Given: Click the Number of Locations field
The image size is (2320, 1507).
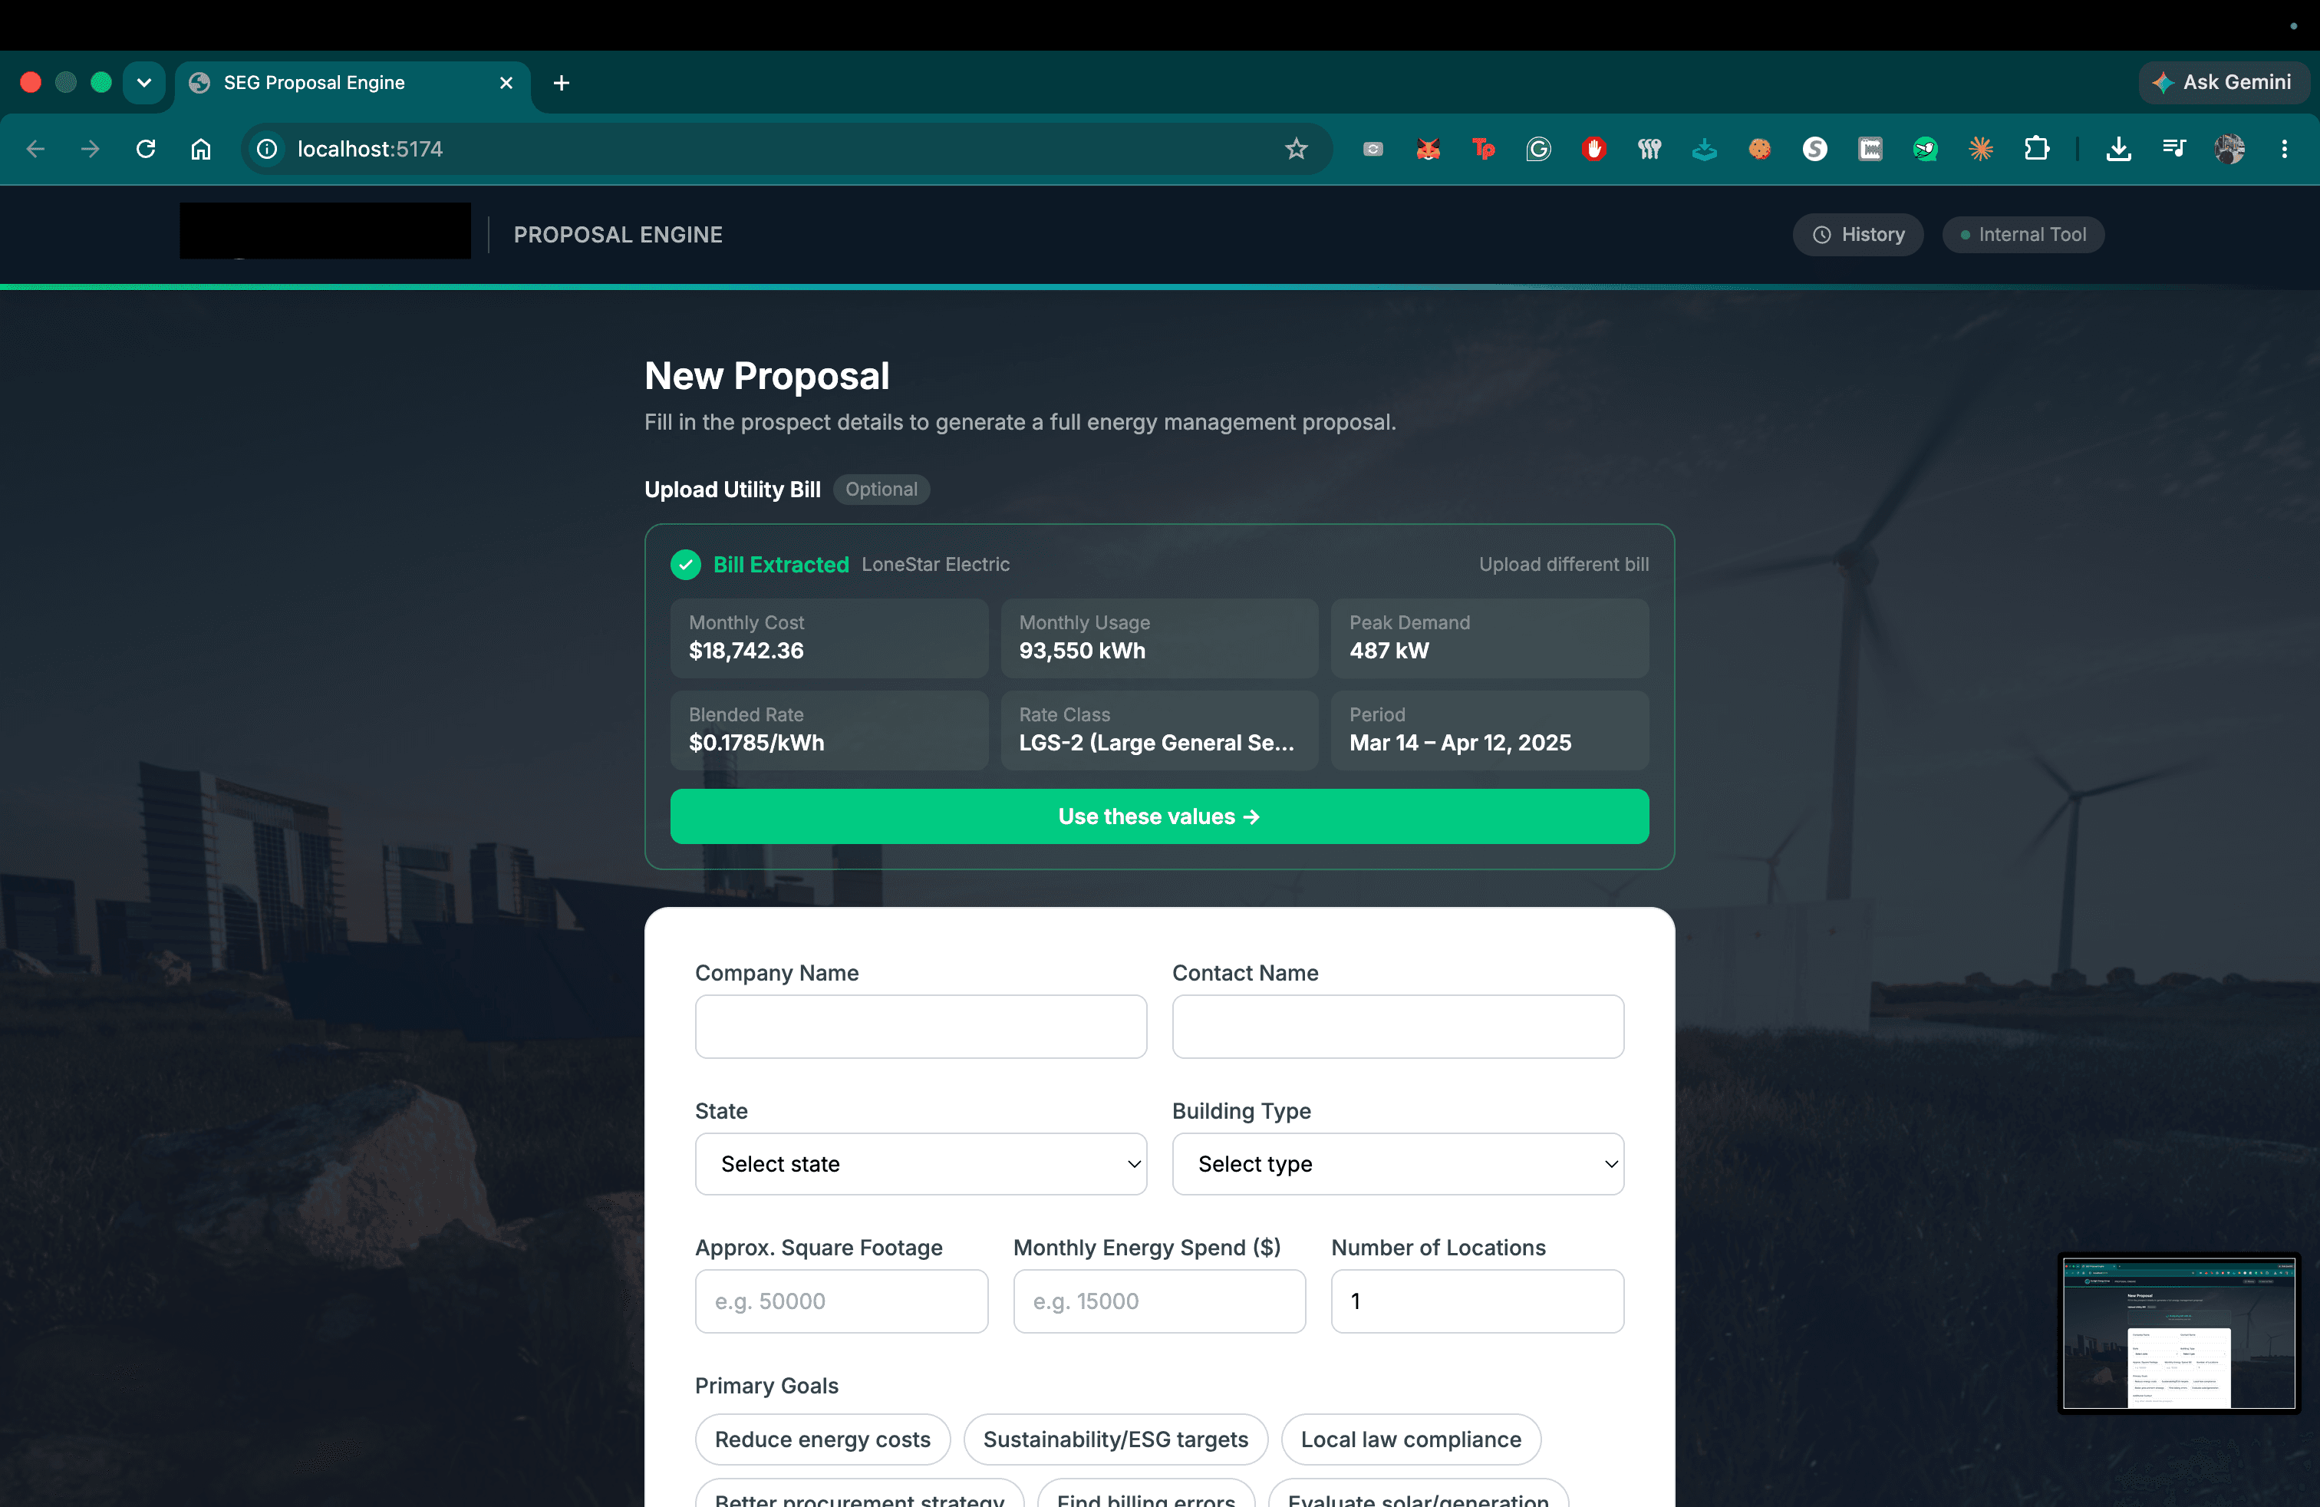Looking at the screenshot, I should coord(1477,1301).
